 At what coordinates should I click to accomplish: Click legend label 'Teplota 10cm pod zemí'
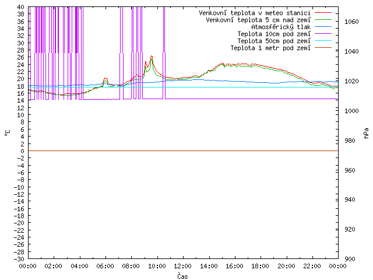pos(274,34)
